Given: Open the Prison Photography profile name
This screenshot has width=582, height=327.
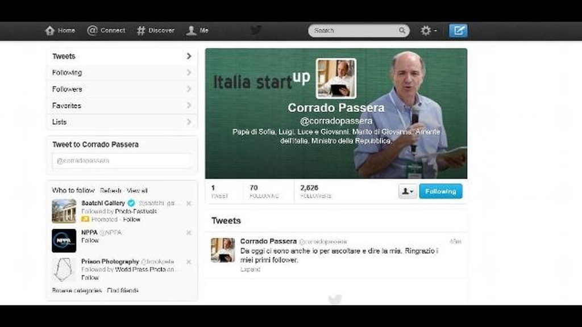Looking at the screenshot, I should [x=110, y=262].
